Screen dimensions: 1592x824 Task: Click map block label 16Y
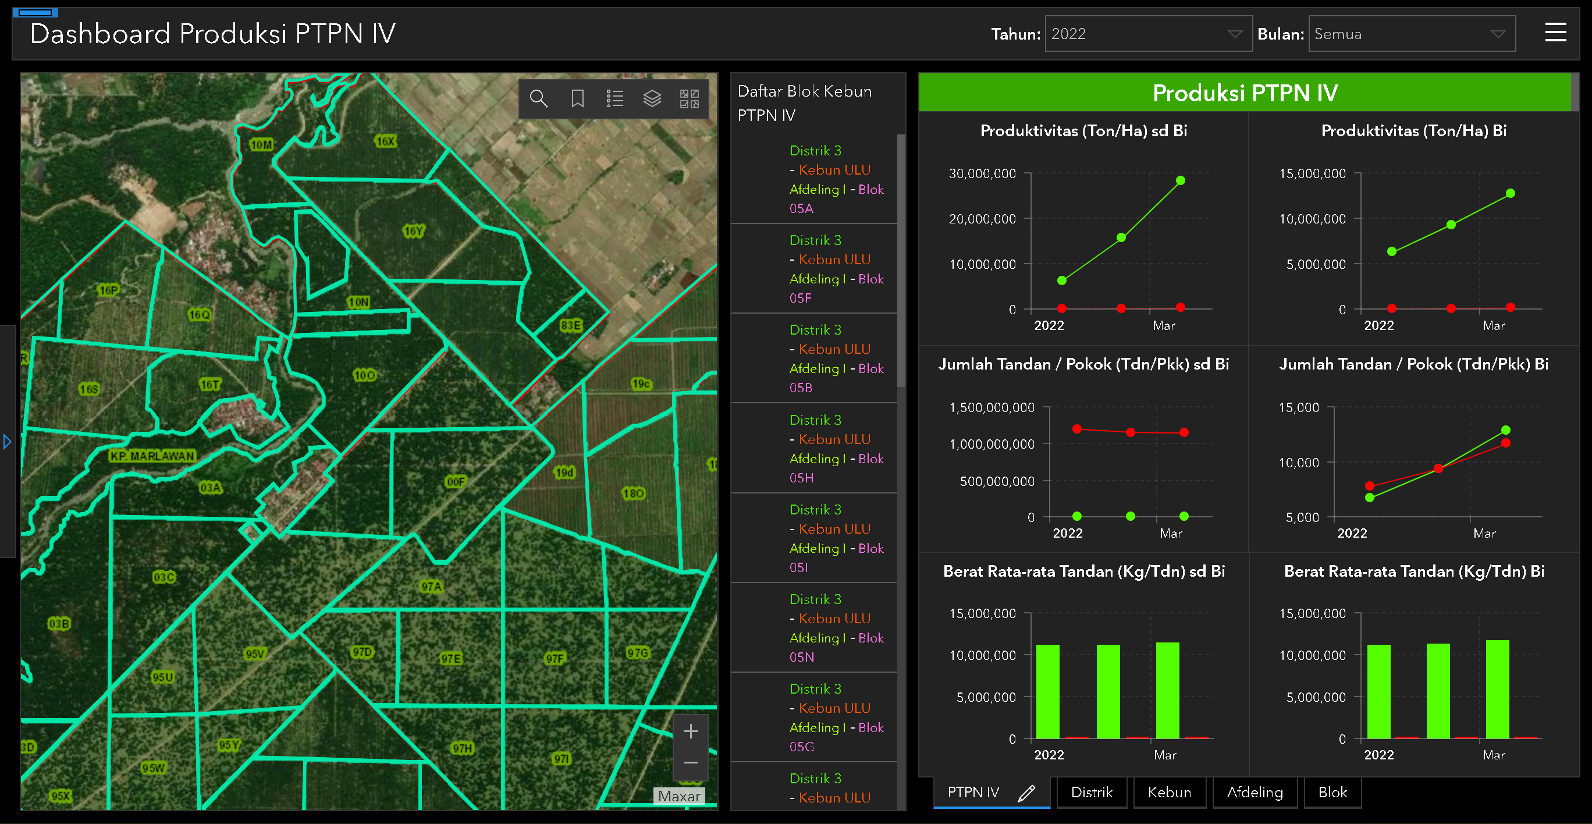pos(414,231)
